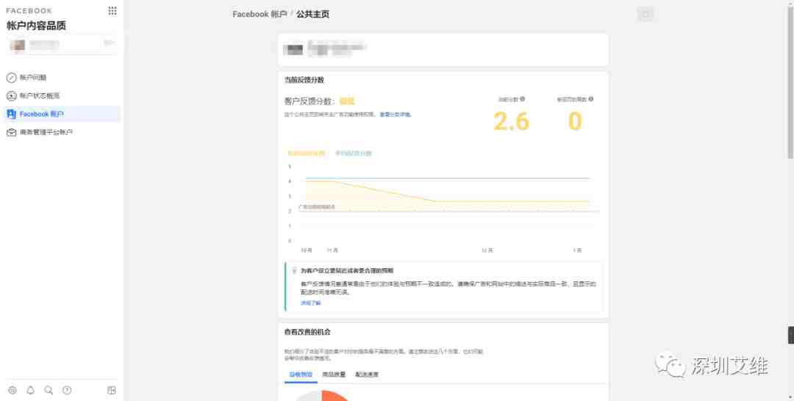This screenshot has width=794, height=401.
Task: Click the 公共主页 breadcrumb text
Action: pyautogui.click(x=312, y=14)
